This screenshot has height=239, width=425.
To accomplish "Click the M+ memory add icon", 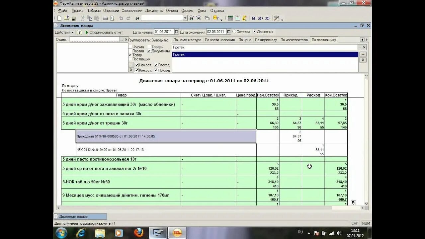I will click(261, 18).
